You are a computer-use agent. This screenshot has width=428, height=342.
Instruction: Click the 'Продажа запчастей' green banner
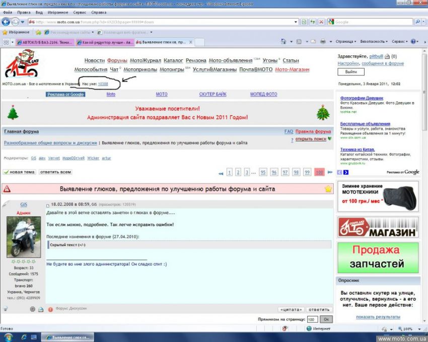point(378,257)
